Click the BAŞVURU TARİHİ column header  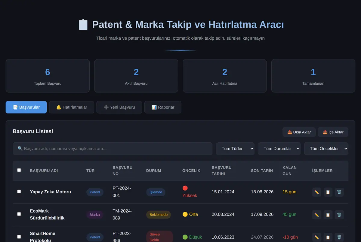click(222, 171)
